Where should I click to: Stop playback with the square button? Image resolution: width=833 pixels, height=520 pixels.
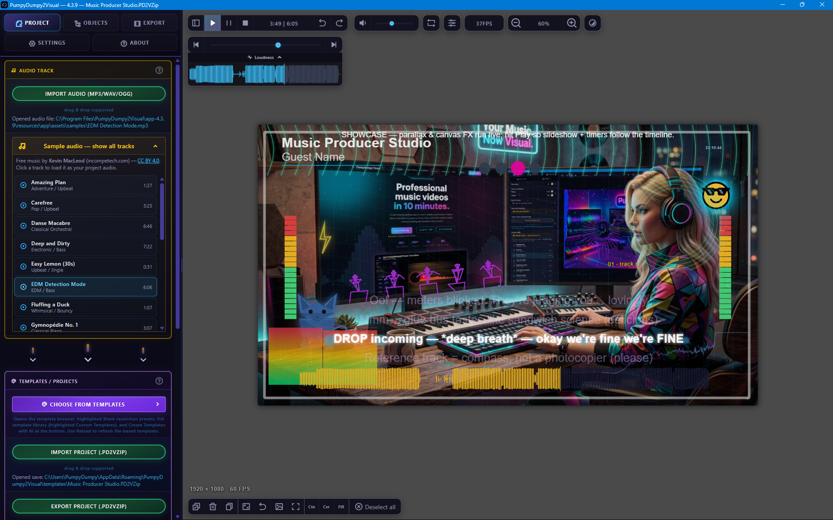pyautogui.click(x=246, y=23)
